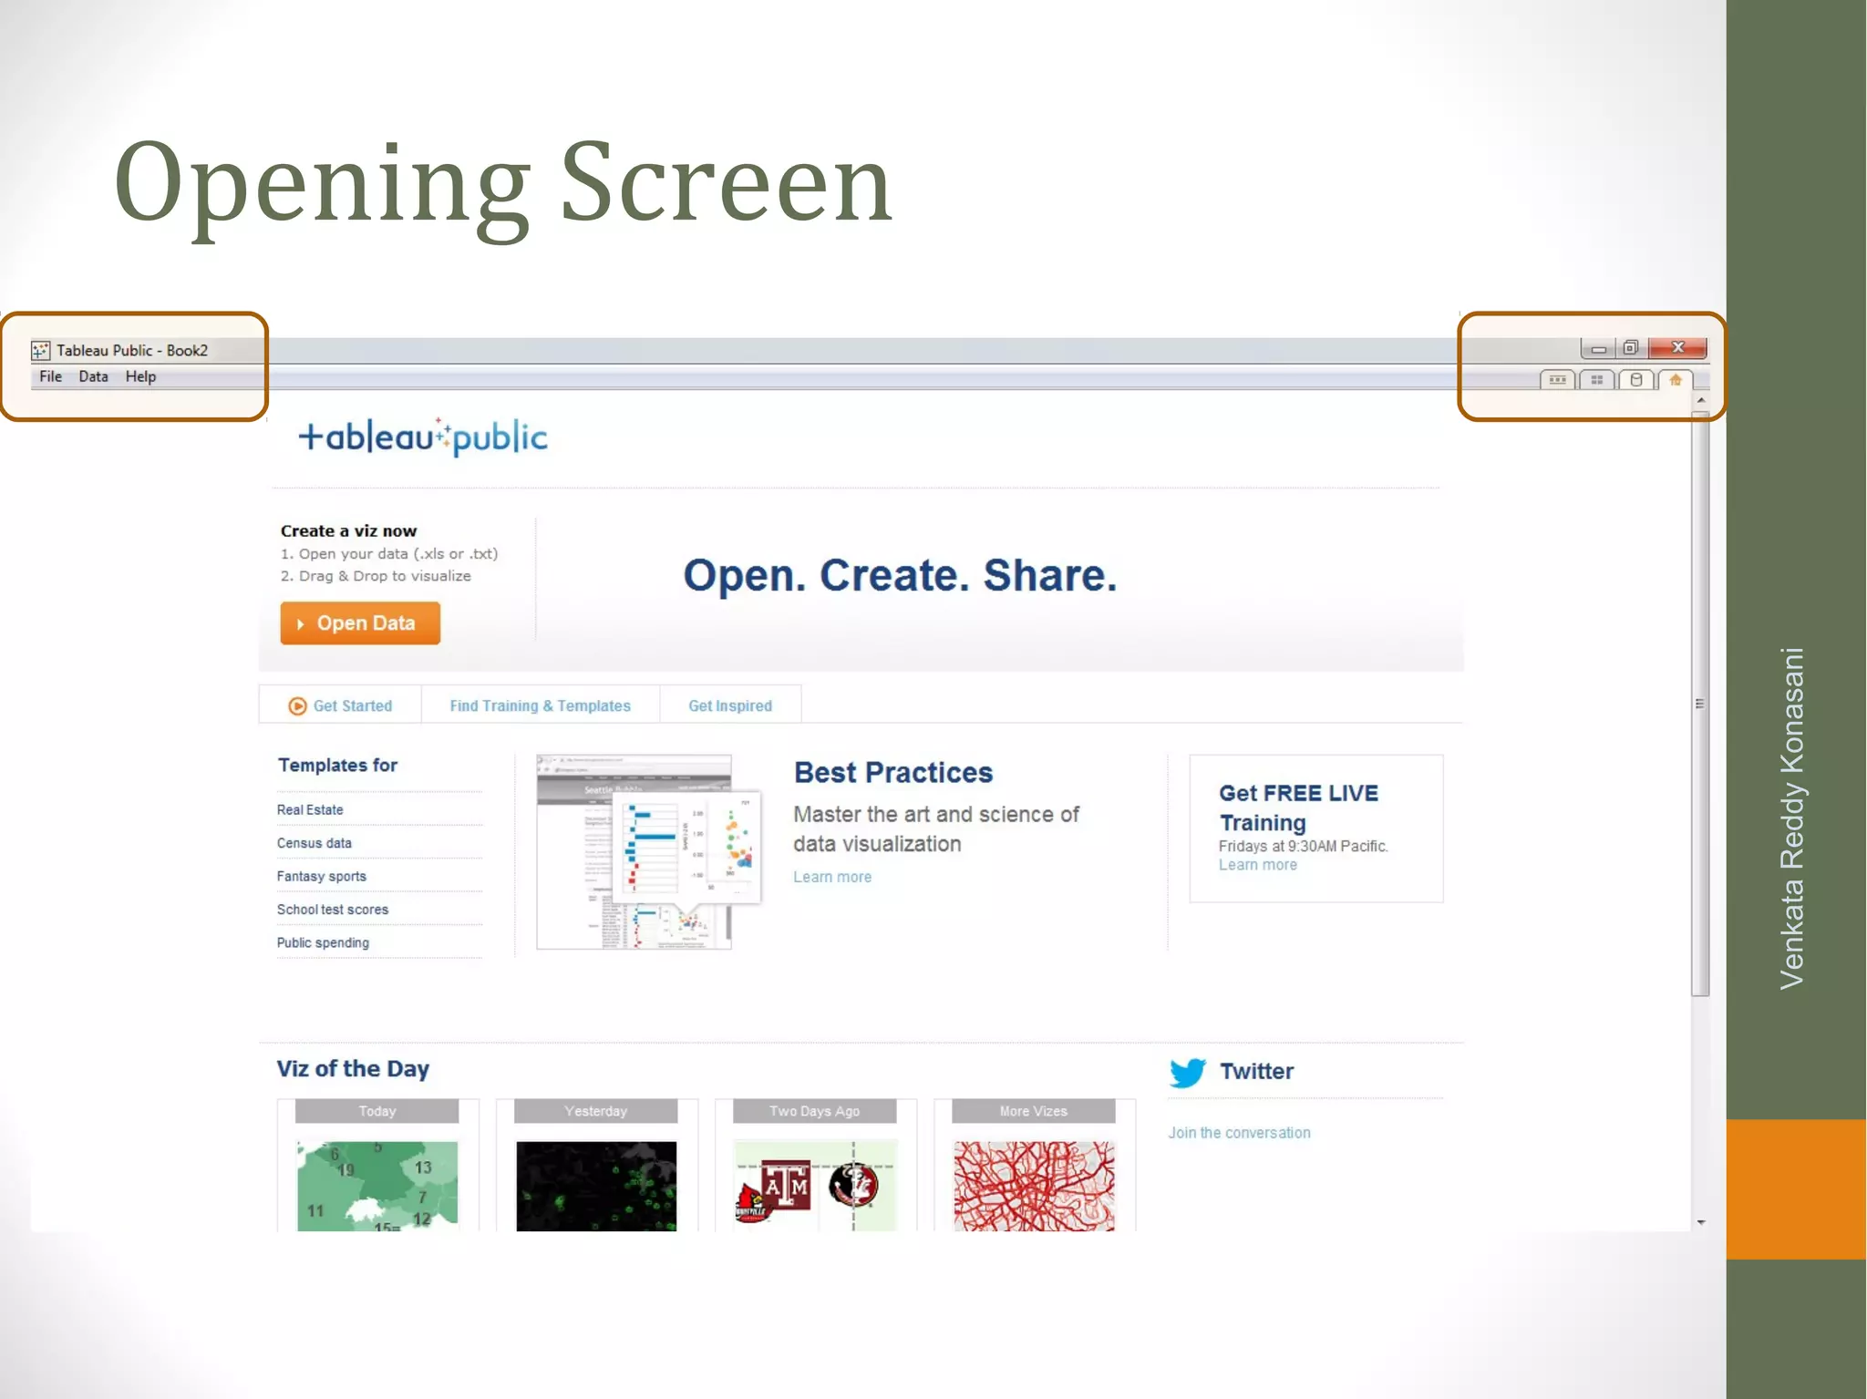Screen dimensions: 1867x1399
Task: Open the More Vizes thumbnail
Action: click(x=1034, y=1186)
